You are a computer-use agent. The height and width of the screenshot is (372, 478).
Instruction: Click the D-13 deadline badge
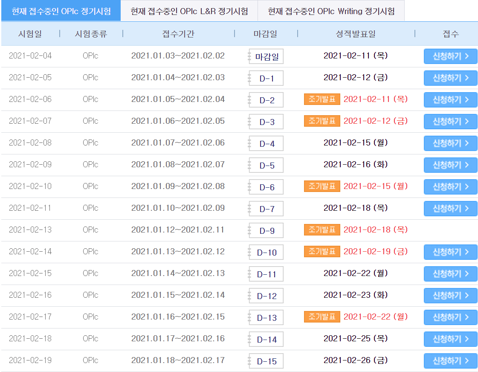pyautogui.click(x=266, y=317)
